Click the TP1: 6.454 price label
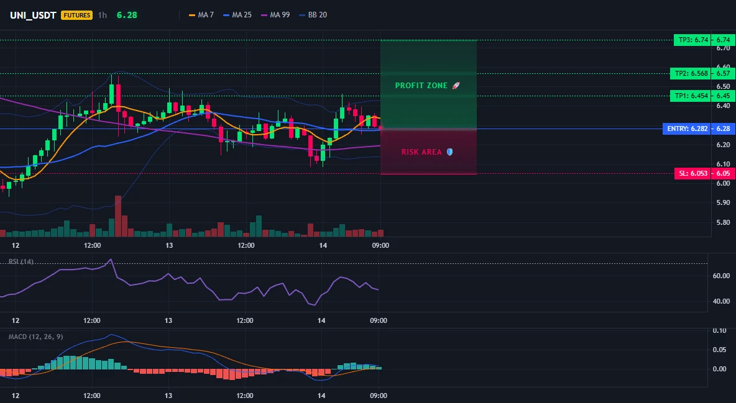Viewport: 736px width, 403px height. [691, 96]
